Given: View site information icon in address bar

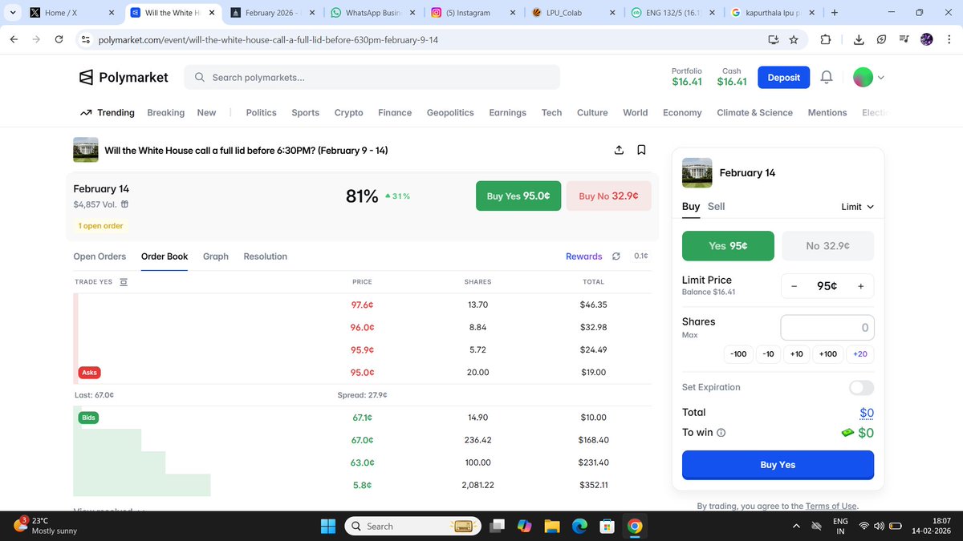Looking at the screenshot, I should [87, 39].
